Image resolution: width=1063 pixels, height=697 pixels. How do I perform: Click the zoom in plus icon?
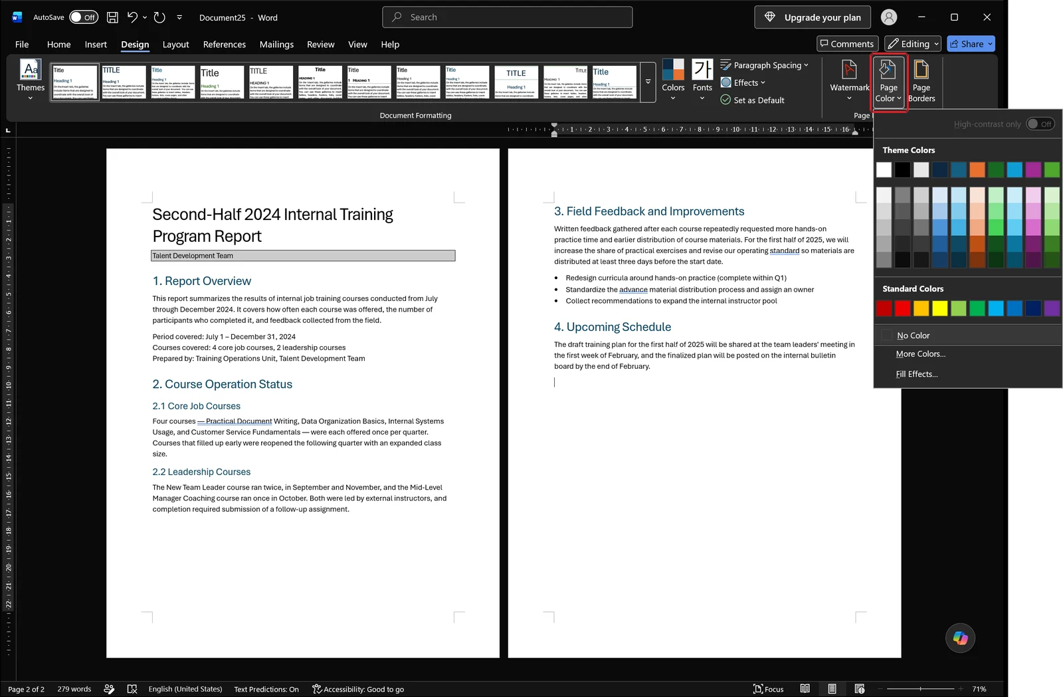click(x=961, y=689)
